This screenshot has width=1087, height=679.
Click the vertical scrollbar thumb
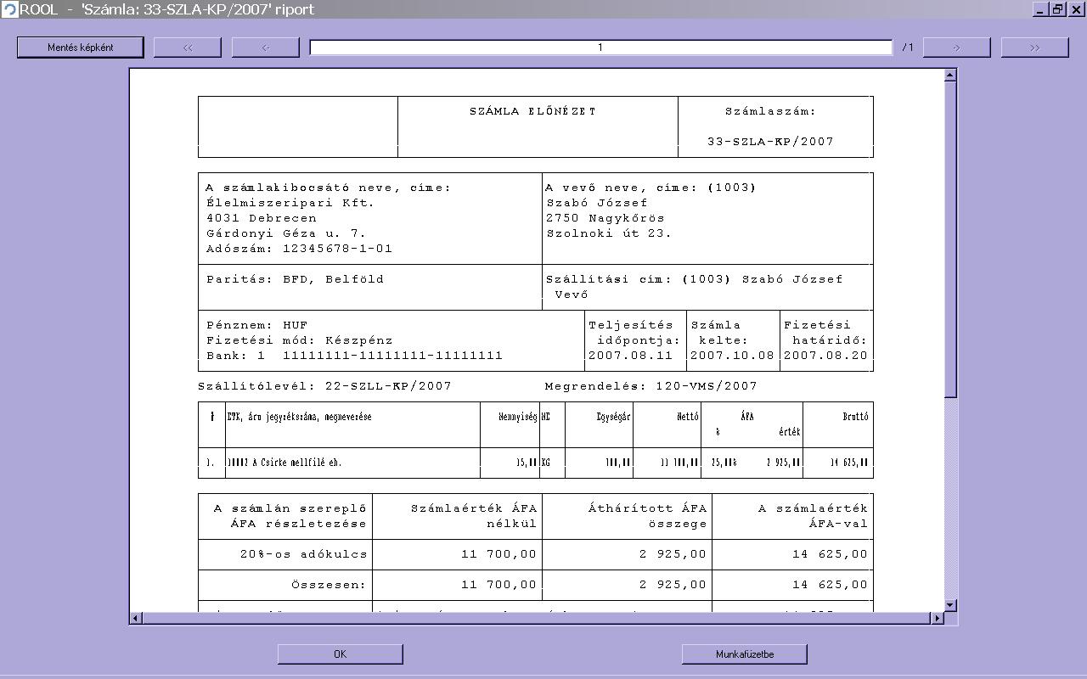(950, 238)
